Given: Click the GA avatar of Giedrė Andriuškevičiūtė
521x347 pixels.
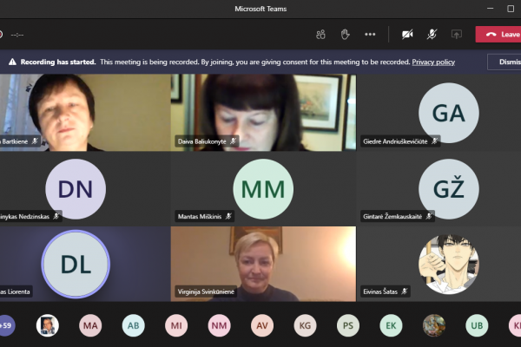Looking at the screenshot, I should 449,113.
